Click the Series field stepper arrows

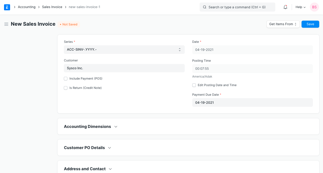coord(179,49)
